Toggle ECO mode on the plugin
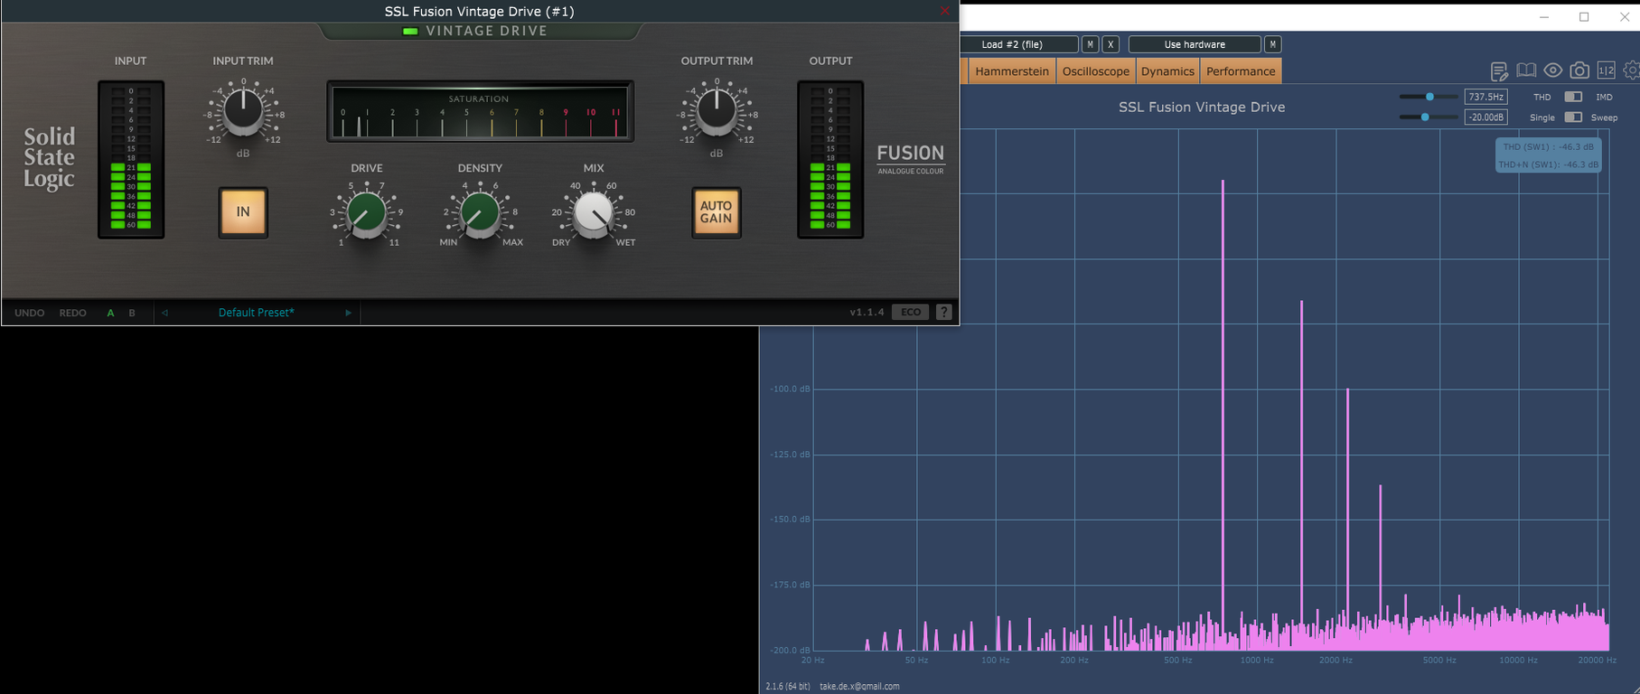 coord(911,312)
